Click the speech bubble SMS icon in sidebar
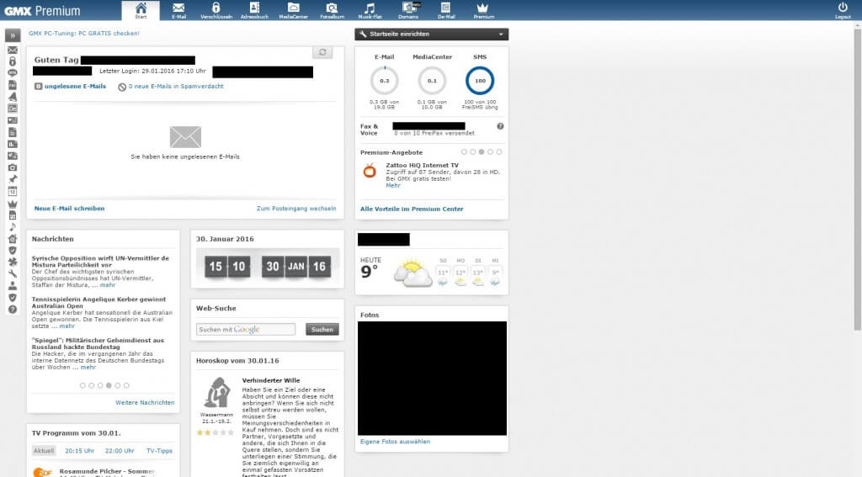Screen dimensions: 862x477 pyautogui.click(x=12, y=73)
